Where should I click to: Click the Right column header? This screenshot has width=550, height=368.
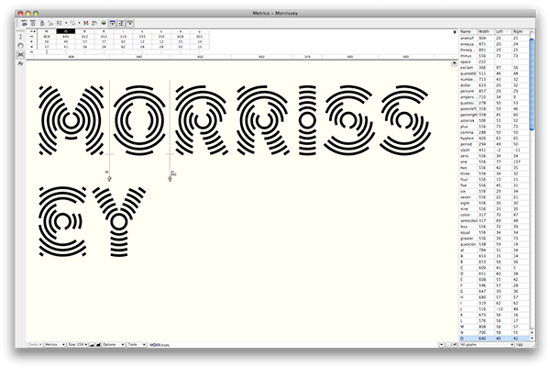pyautogui.click(x=520, y=31)
